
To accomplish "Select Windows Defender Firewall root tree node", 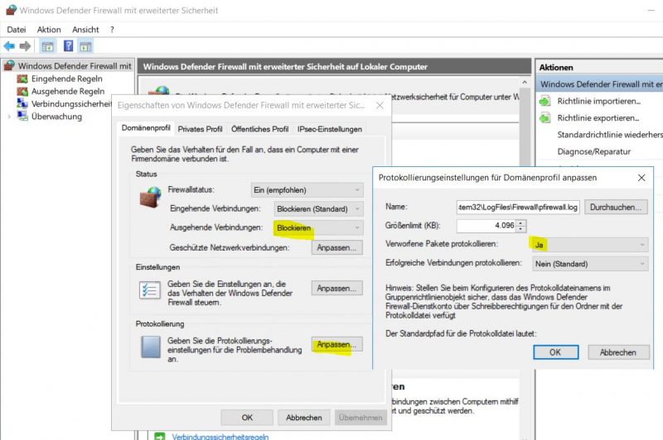I will pos(75,66).
